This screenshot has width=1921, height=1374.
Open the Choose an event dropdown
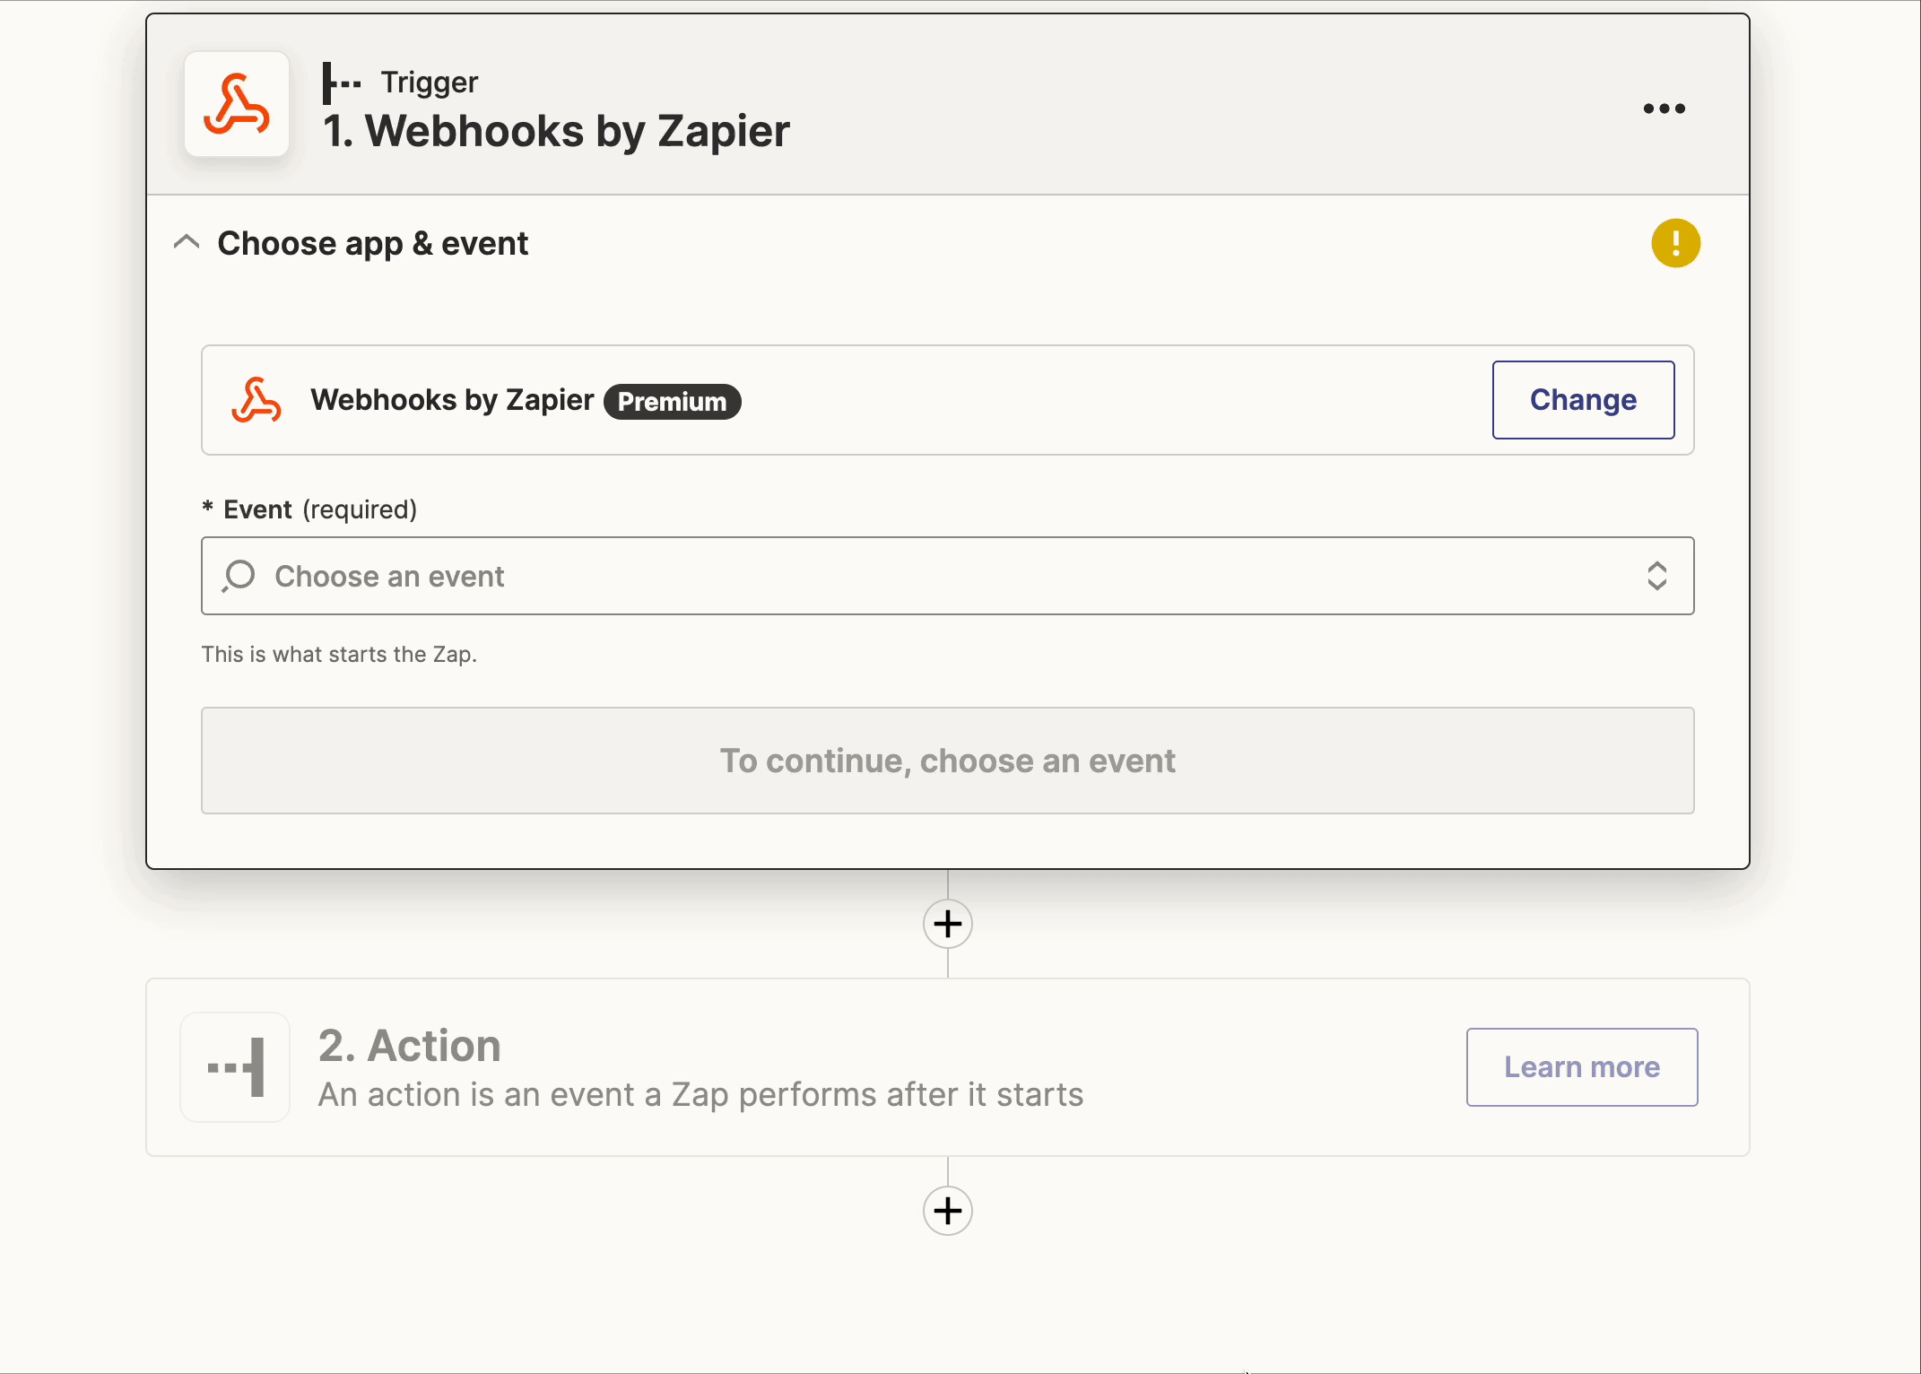pyautogui.click(x=947, y=576)
